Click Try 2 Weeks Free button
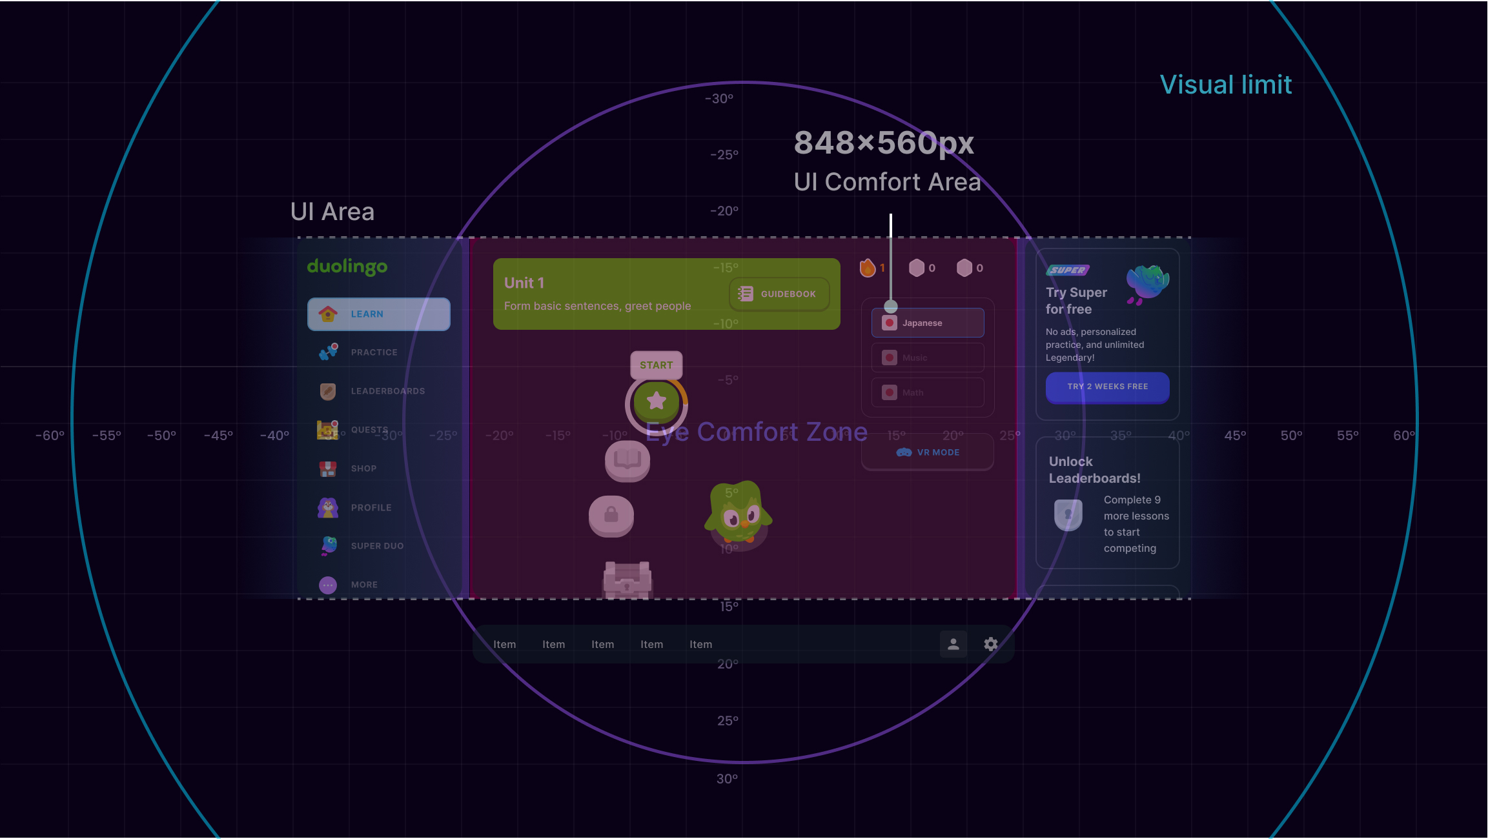 [x=1107, y=387]
